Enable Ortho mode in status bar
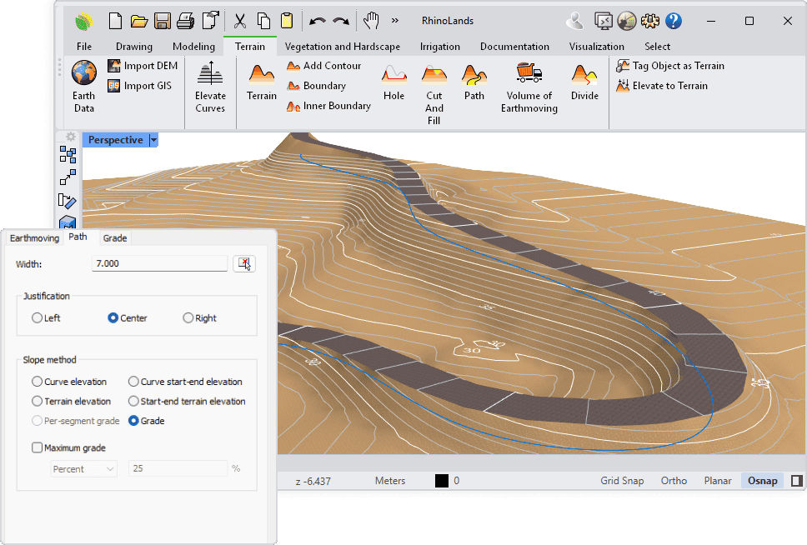The height and width of the screenshot is (545, 807). 674,480
